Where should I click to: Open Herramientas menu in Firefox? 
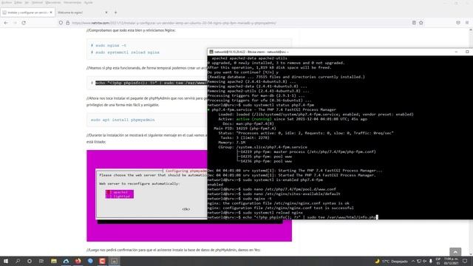pos(72,2)
